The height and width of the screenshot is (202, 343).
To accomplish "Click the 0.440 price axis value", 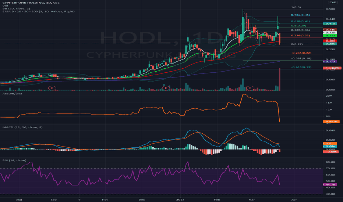I will pos(330,19).
